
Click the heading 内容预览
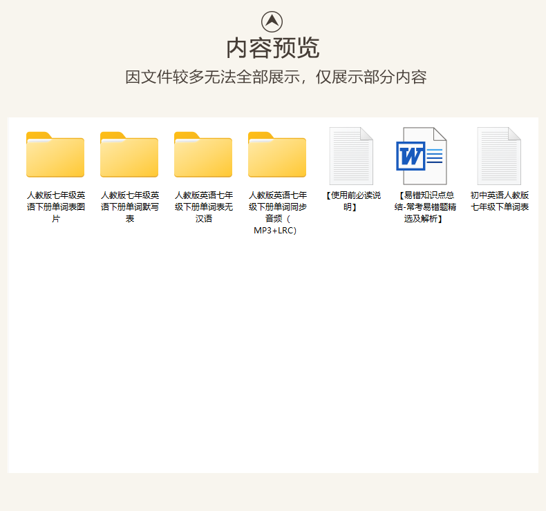tap(272, 48)
